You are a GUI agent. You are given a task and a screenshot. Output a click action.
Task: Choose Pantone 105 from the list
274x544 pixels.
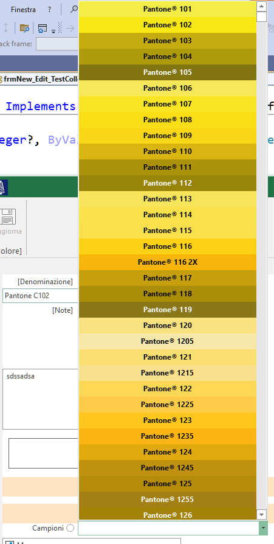[x=168, y=72]
